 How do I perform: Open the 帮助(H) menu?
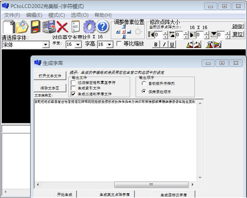tap(103, 15)
